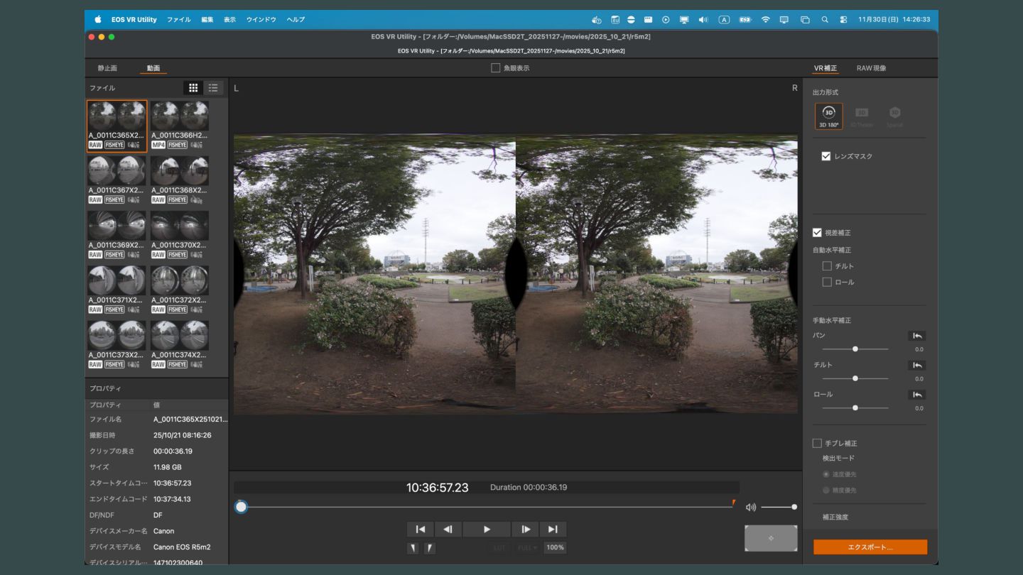
Task: Click the エクスポート button
Action: (870, 547)
